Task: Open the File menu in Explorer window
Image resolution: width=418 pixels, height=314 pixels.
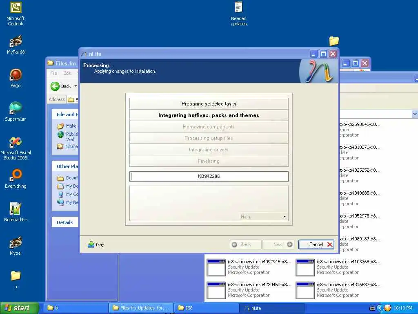Action: [53, 73]
